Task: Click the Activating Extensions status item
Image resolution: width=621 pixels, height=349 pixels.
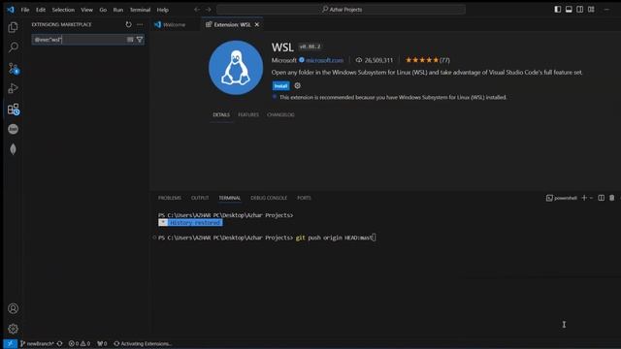Action: [143, 343]
